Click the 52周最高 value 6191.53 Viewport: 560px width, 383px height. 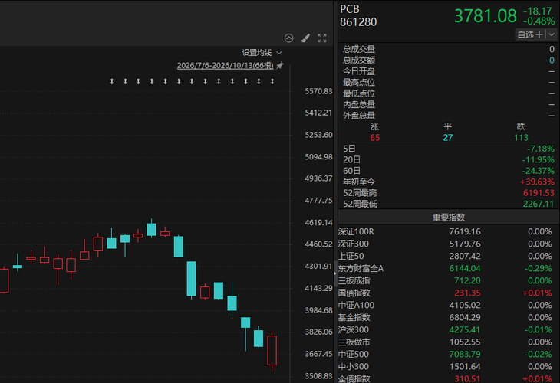point(539,193)
